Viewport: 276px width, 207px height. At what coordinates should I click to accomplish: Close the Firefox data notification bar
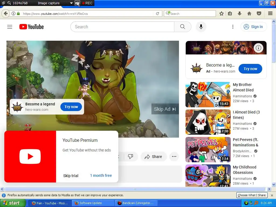(x=272, y=195)
